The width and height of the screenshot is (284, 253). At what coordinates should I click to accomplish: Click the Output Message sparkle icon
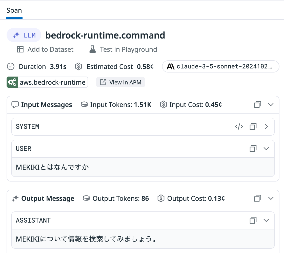[15, 198]
